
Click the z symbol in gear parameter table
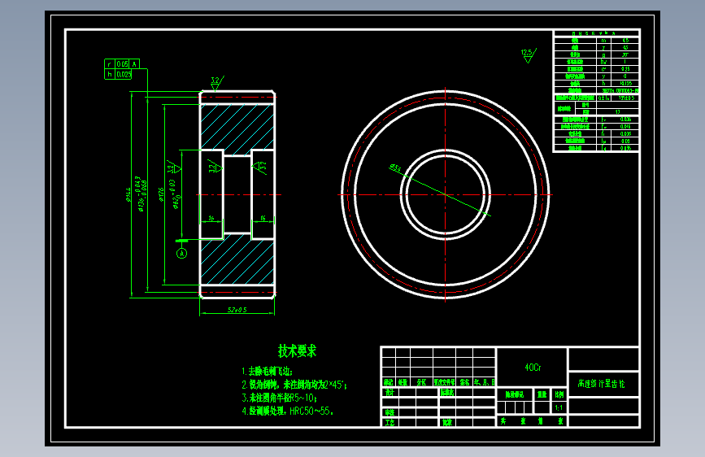click(x=603, y=48)
